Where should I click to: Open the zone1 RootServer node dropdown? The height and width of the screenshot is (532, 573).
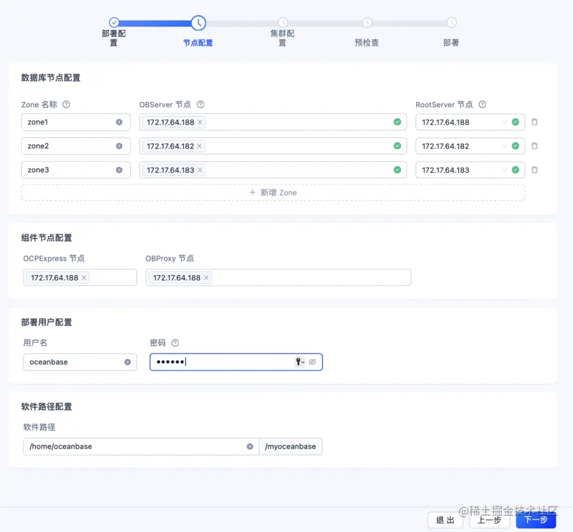click(x=505, y=122)
